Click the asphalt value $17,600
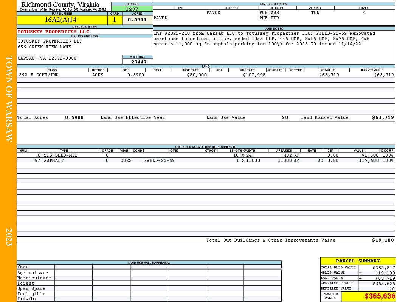Viewport: 397px width, 302px height. click(369, 160)
